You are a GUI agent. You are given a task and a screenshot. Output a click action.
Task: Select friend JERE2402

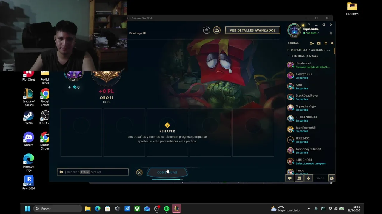tap(310, 140)
